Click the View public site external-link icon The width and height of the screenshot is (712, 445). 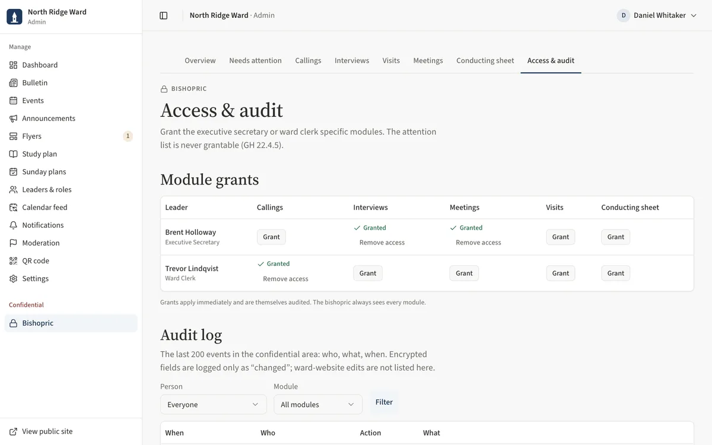(x=13, y=431)
